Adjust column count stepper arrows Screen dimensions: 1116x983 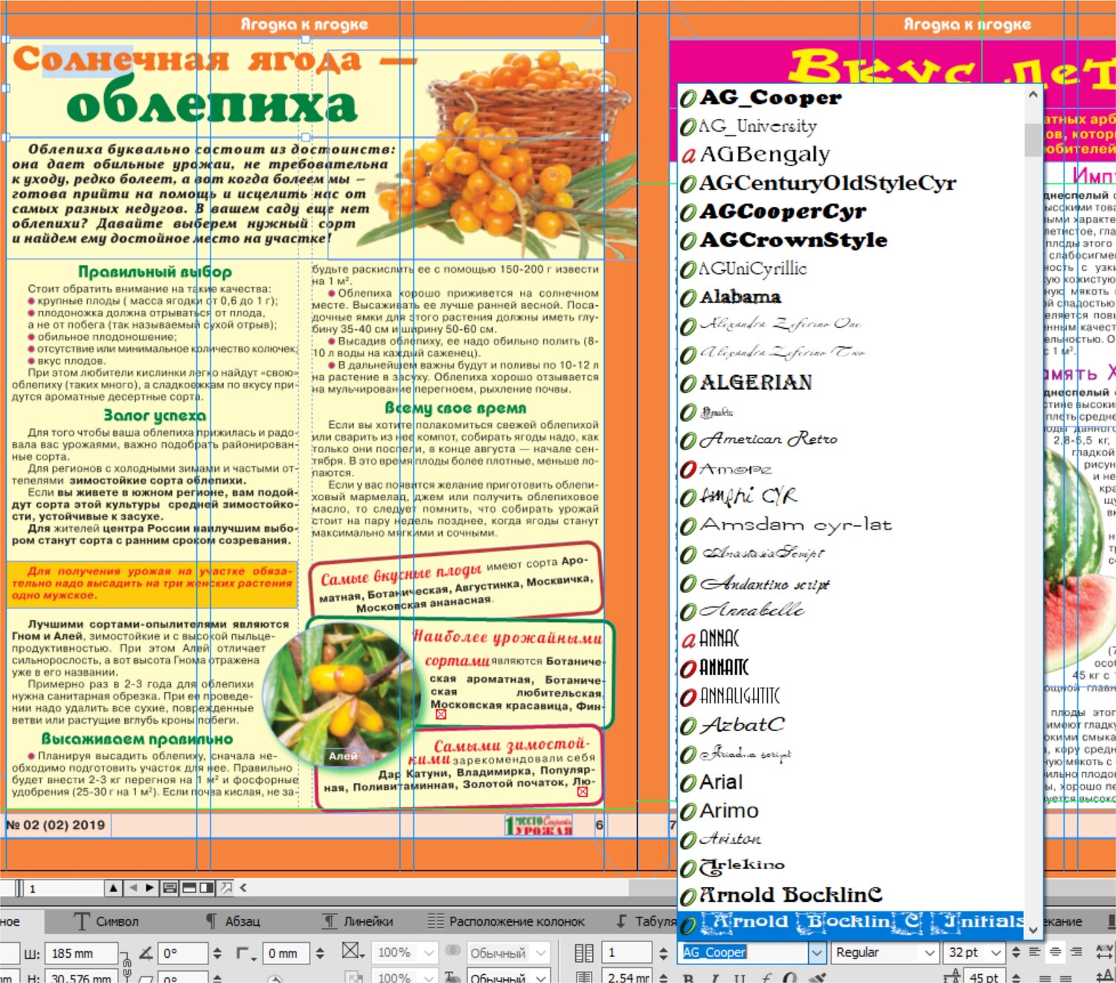pos(664,952)
